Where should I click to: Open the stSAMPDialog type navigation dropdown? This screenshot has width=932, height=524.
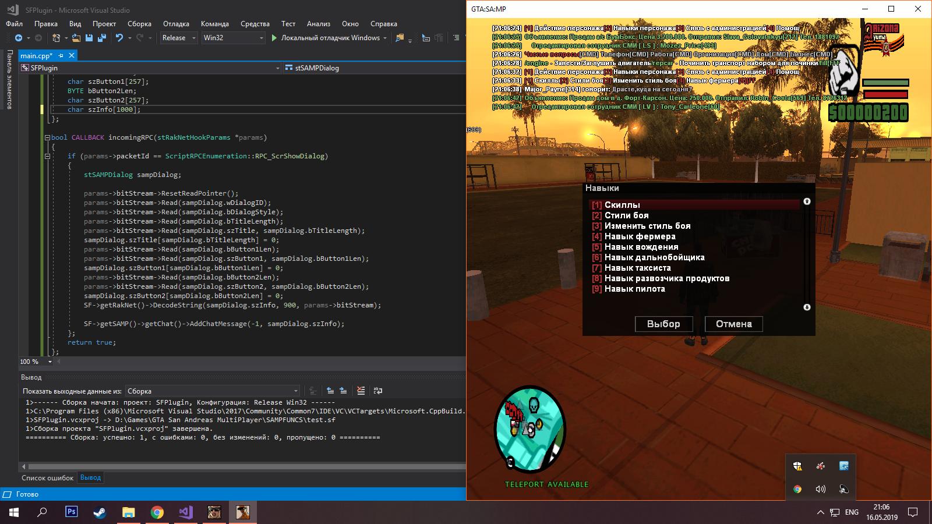coord(375,68)
